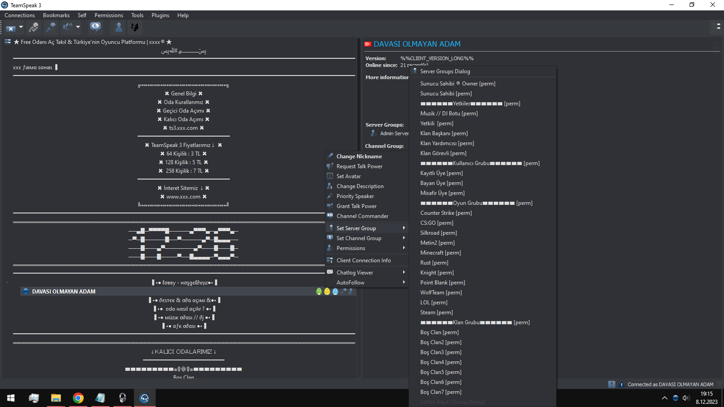Open the Plugins menu

160,15
